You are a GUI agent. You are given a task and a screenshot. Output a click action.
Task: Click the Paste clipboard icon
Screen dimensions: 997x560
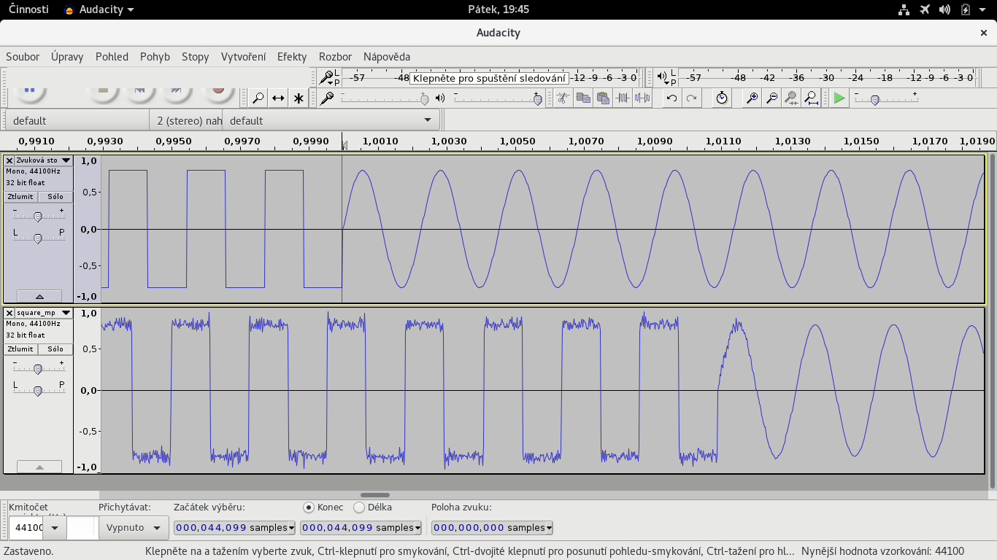point(602,98)
